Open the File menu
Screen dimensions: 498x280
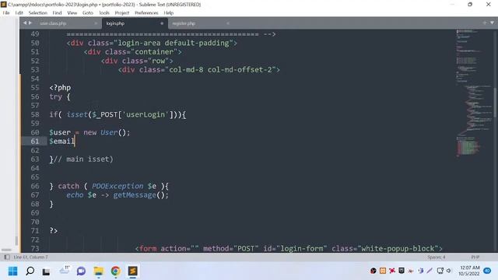[x=6, y=13]
